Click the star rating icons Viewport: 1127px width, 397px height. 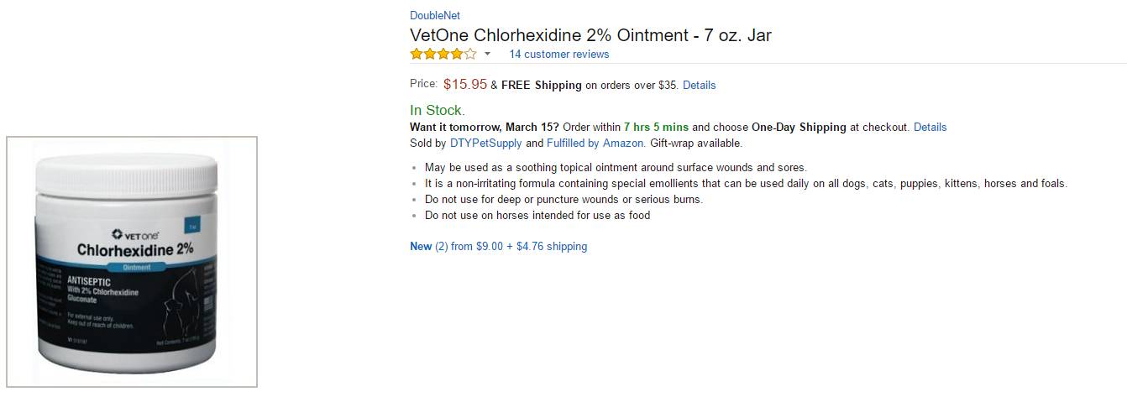coord(443,55)
